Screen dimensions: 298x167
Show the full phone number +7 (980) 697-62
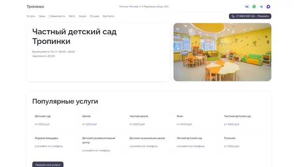[250, 16]
